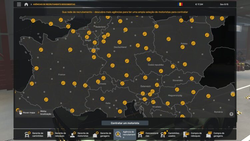The image size is (250, 141).
Task: Click the Polska country label
Action: point(184,43)
